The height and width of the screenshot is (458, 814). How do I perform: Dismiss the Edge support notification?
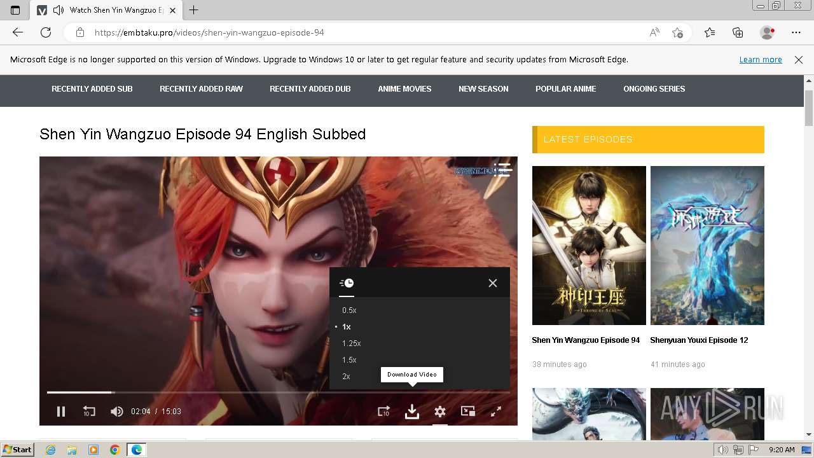click(x=799, y=60)
